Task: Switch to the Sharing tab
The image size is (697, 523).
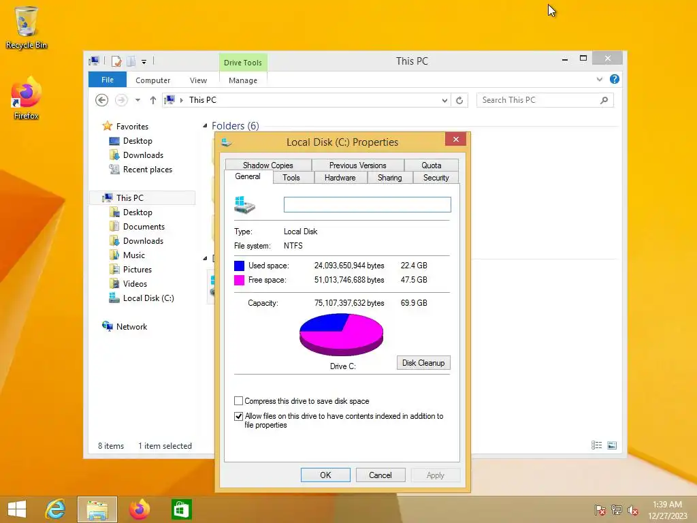Action: (390, 178)
